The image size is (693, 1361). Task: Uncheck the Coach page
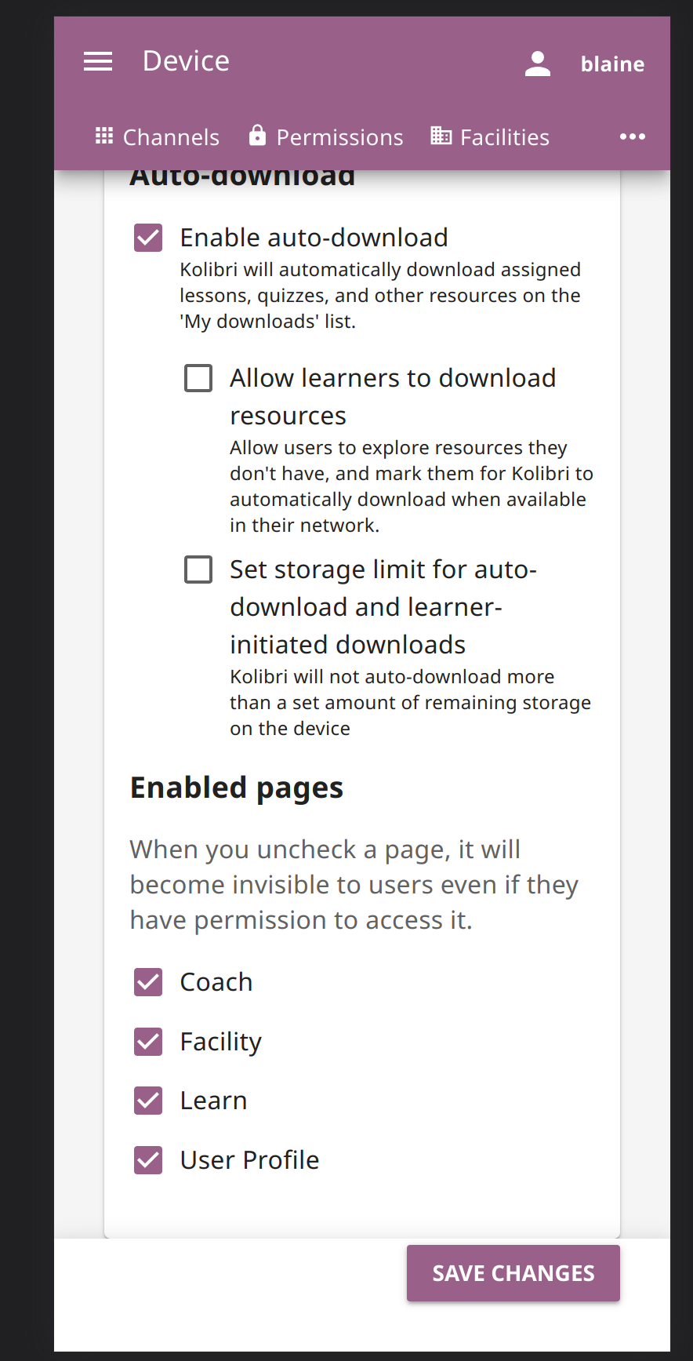[x=147, y=981]
